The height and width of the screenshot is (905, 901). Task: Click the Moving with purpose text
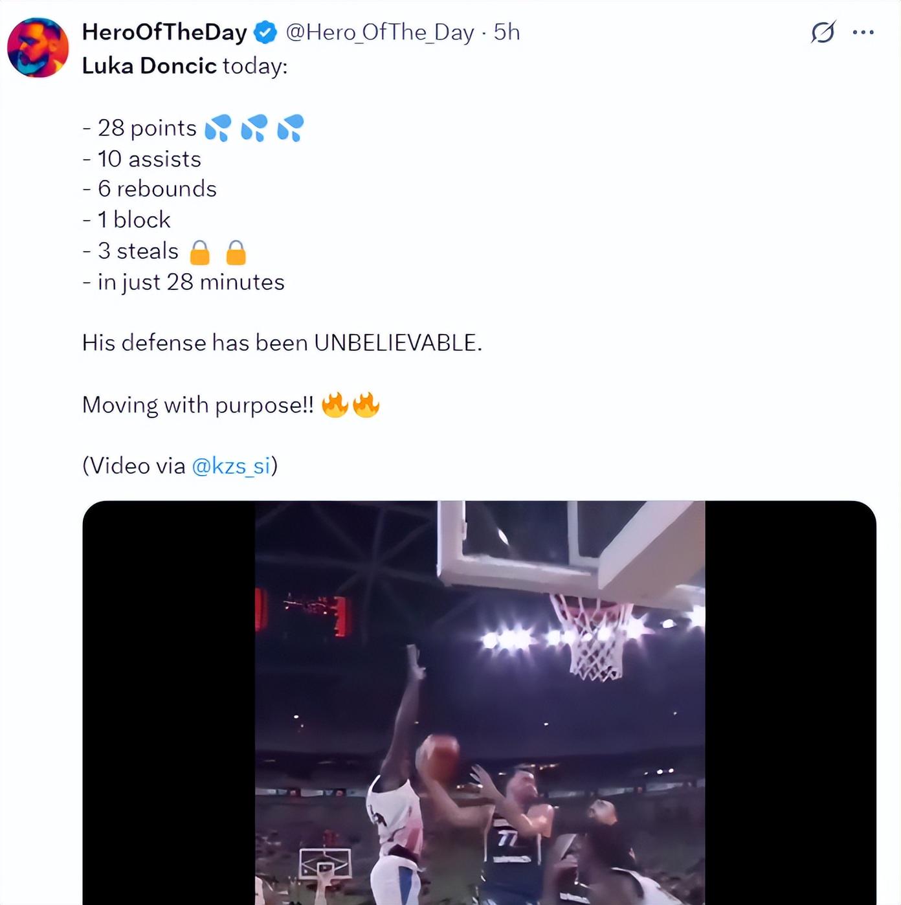[197, 405]
